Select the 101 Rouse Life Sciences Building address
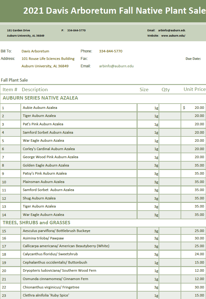The width and height of the screenshot is (206, 299). [48, 59]
